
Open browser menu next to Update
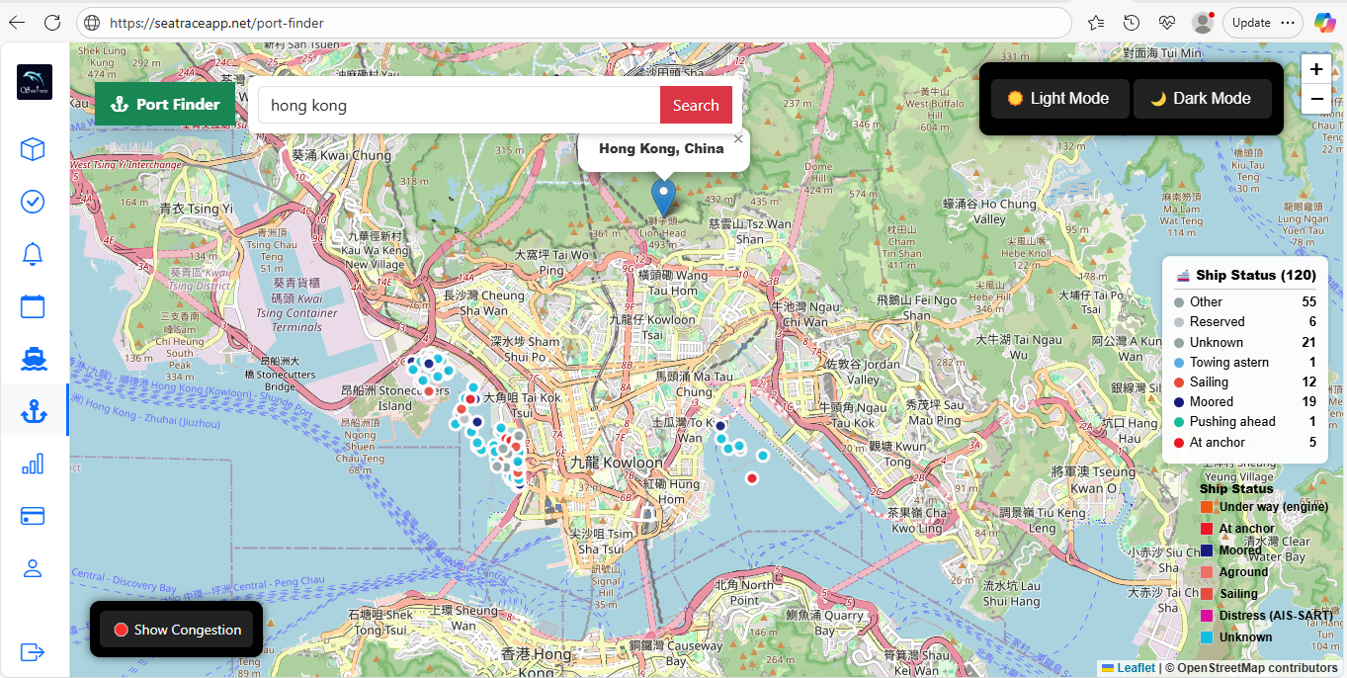coord(1287,22)
